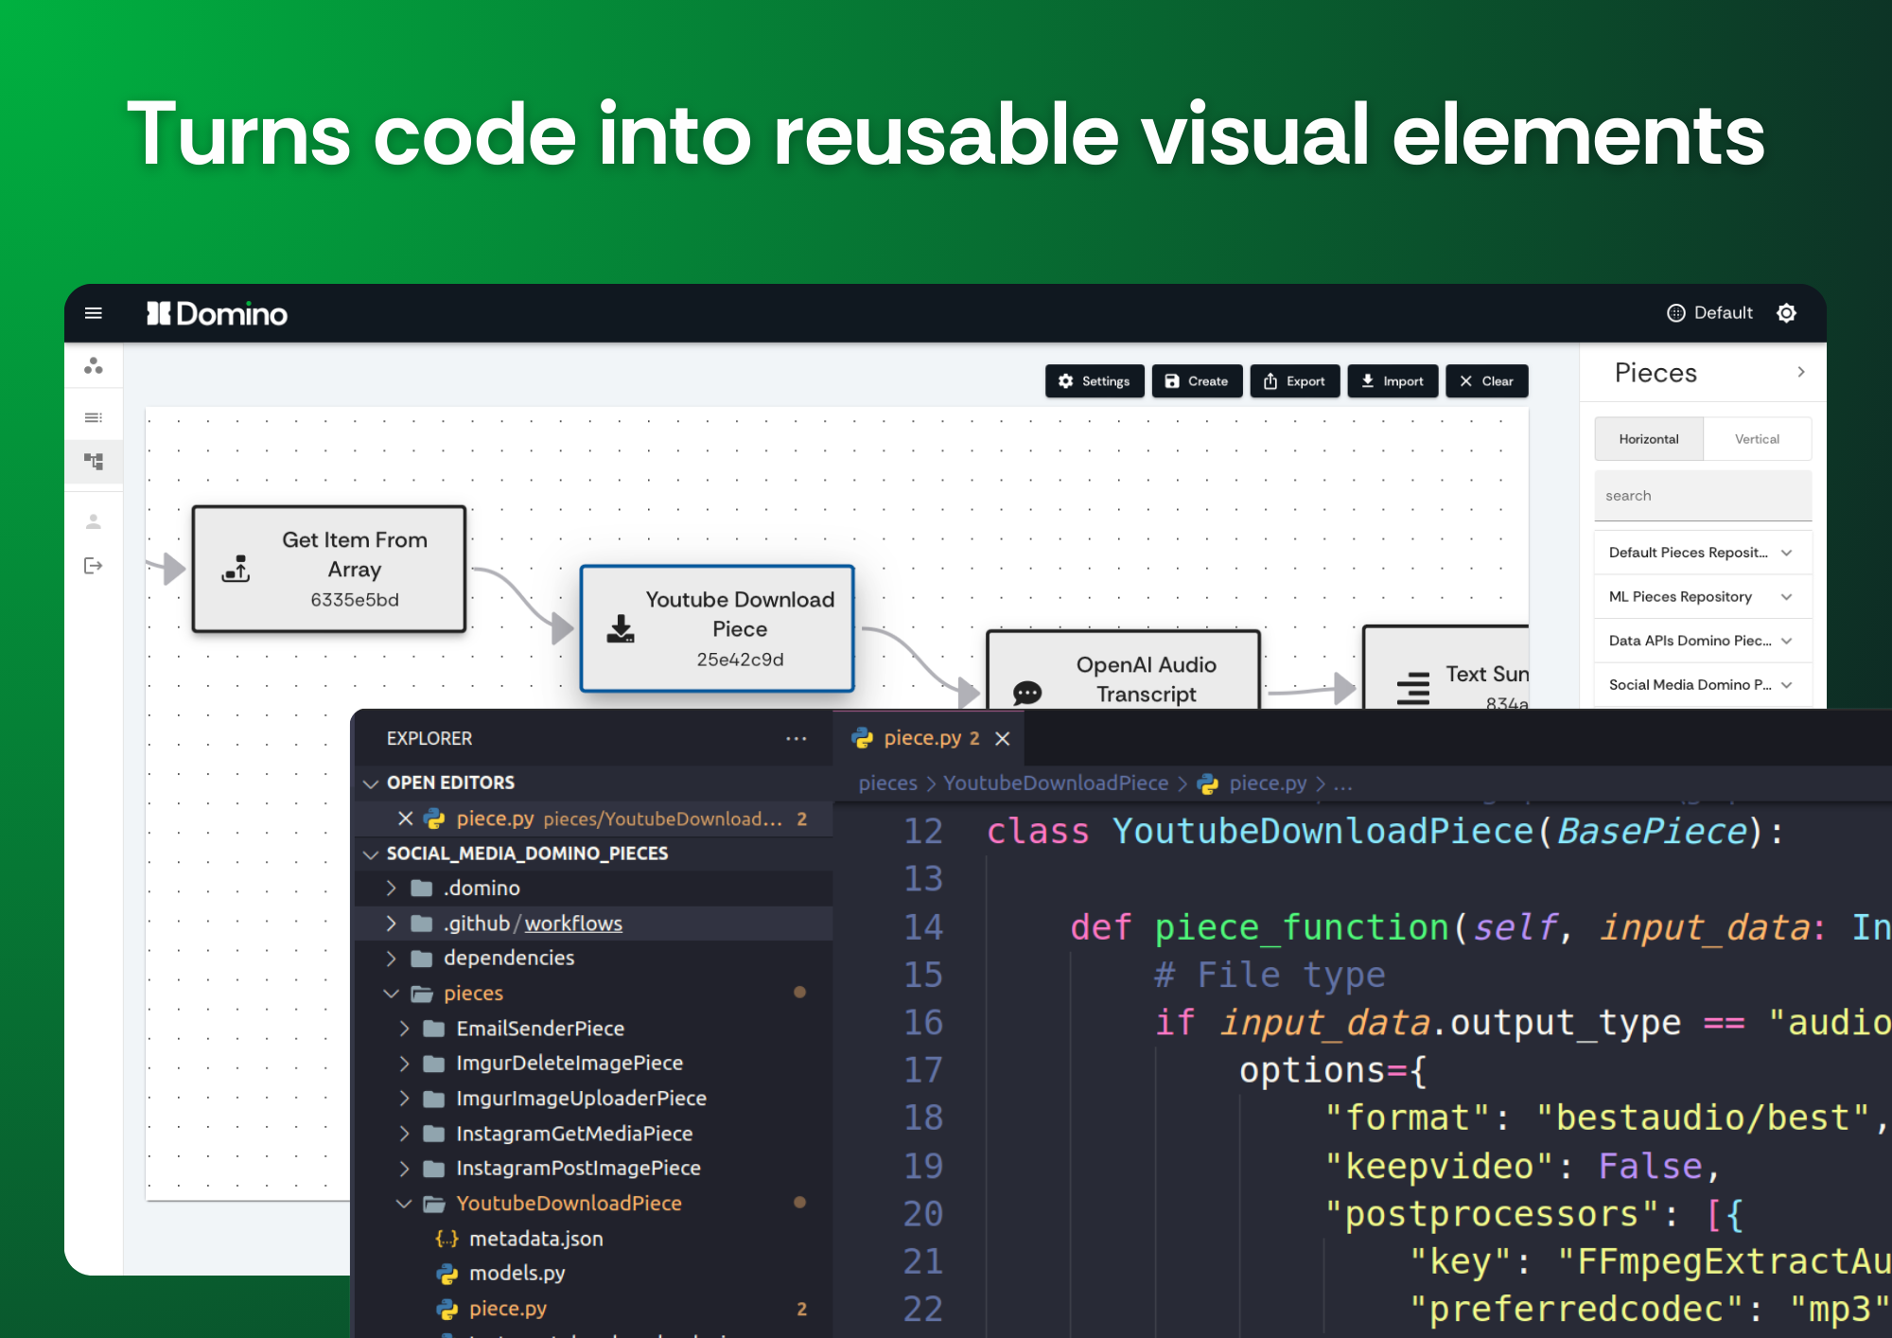Click the Export button
The width and height of the screenshot is (1892, 1338).
click(1294, 381)
